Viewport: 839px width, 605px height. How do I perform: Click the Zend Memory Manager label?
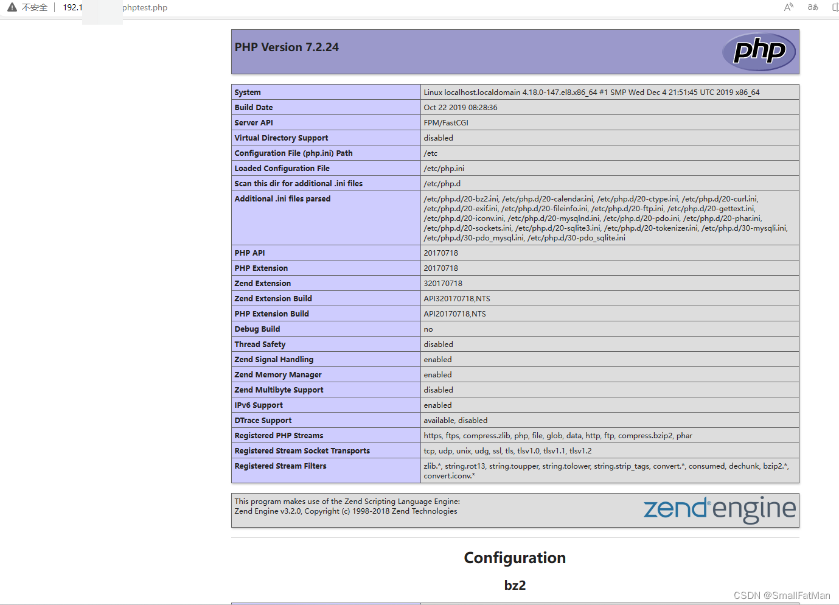pos(278,374)
